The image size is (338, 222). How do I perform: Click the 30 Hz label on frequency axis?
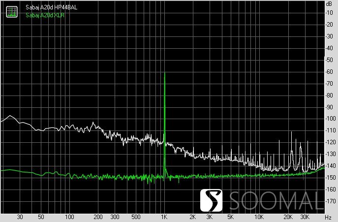pos(20,217)
